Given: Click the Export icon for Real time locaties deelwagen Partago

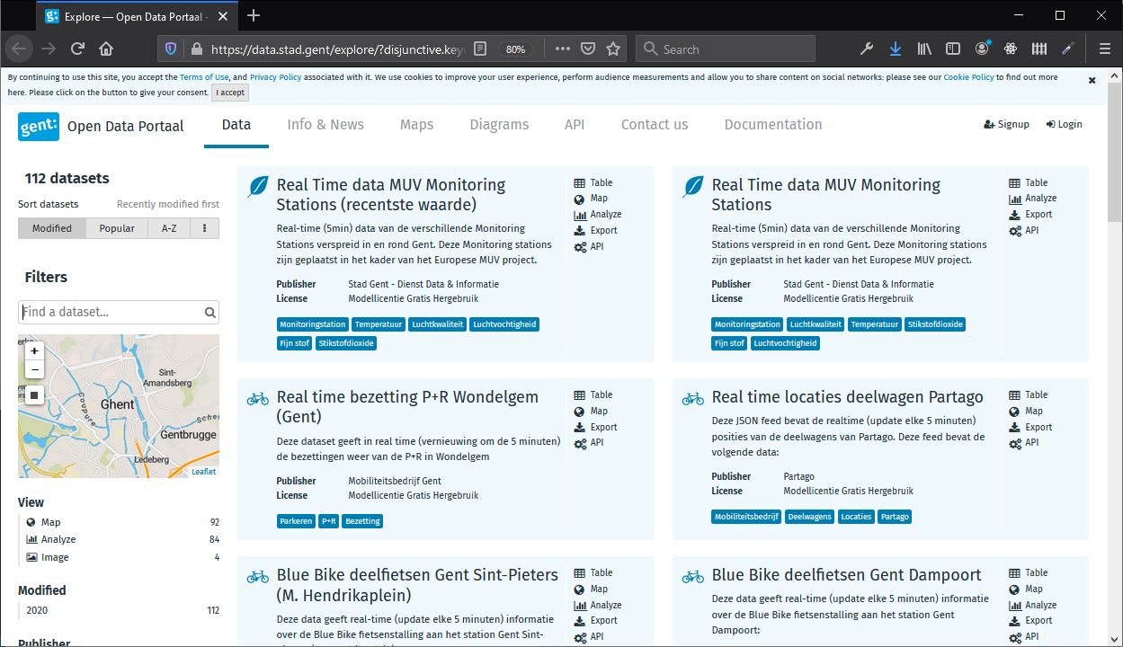Looking at the screenshot, I should 1031,427.
